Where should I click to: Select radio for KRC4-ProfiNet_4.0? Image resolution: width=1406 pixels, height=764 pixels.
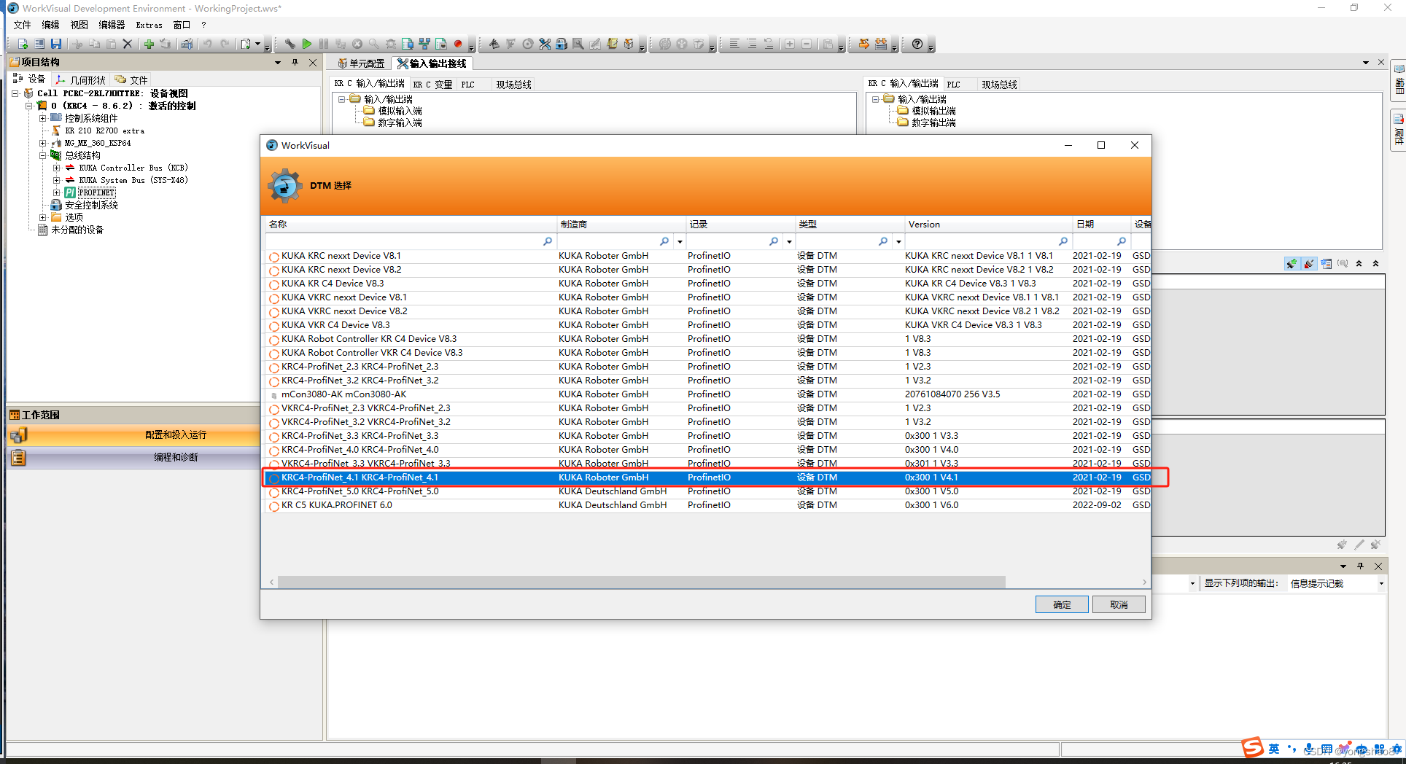pyautogui.click(x=274, y=451)
